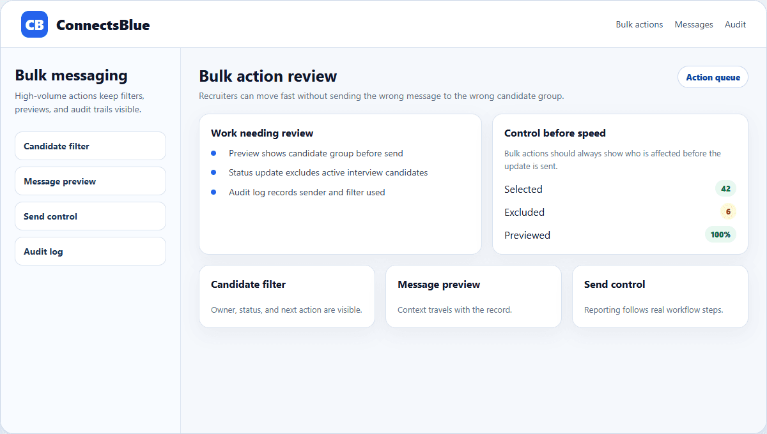The image size is (767, 434).
Task: Click the 6 excluded count badge
Action: pyautogui.click(x=728, y=212)
